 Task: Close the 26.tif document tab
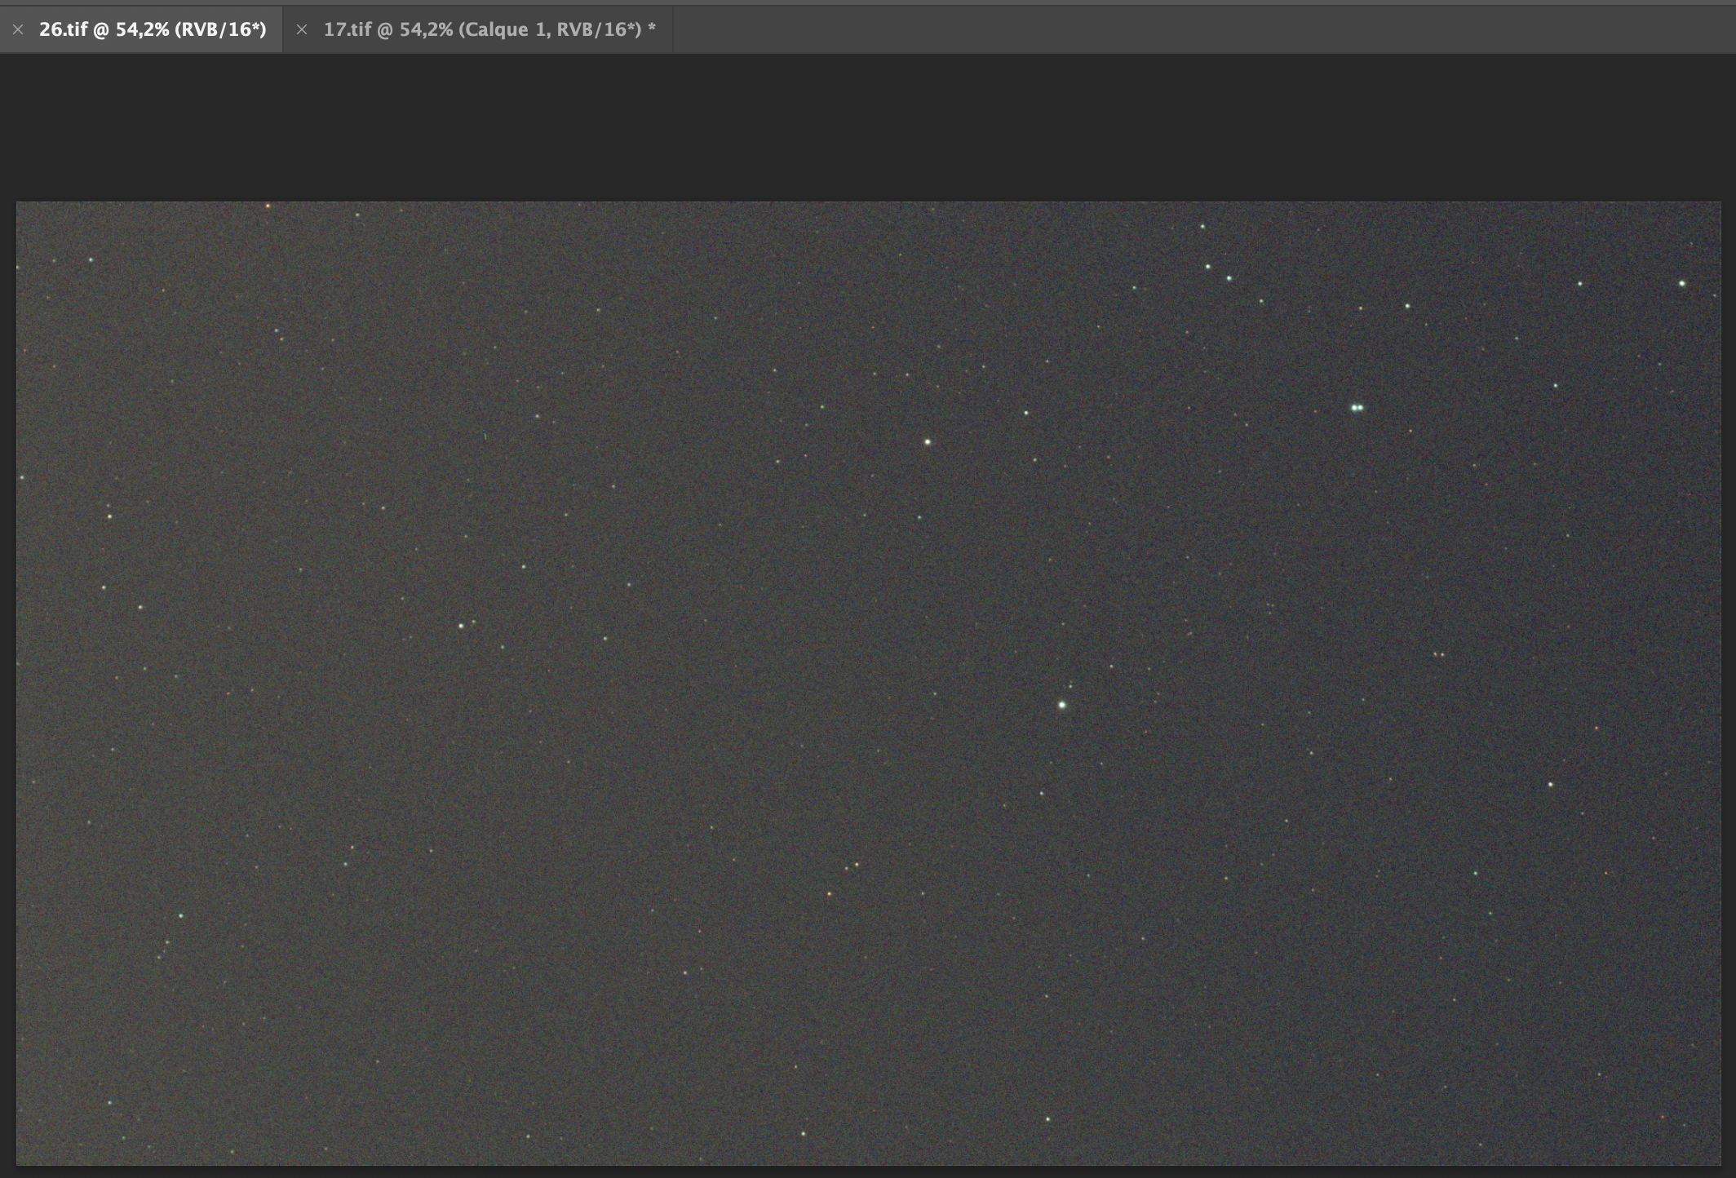coord(18,29)
